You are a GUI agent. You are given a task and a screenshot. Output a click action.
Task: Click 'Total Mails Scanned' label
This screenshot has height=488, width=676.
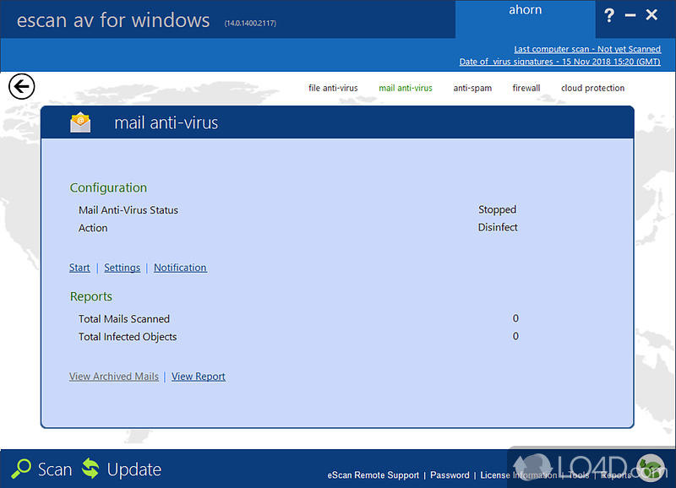click(123, 319)
